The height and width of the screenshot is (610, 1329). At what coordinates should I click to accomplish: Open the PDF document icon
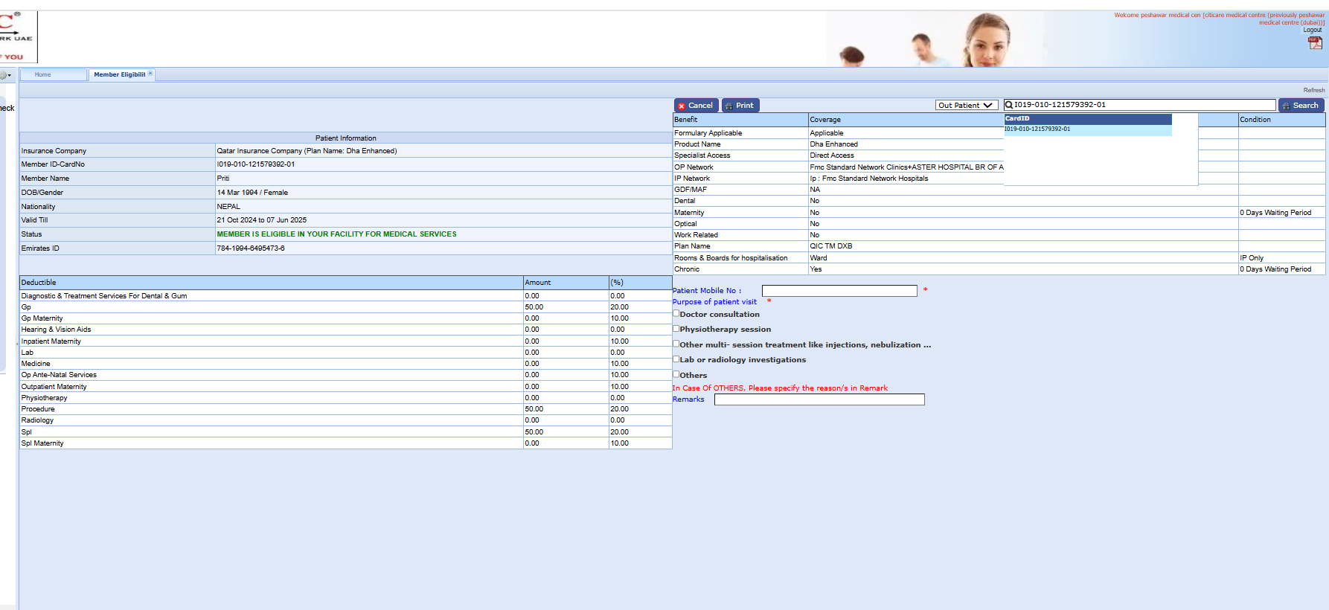pos(1315,43)
